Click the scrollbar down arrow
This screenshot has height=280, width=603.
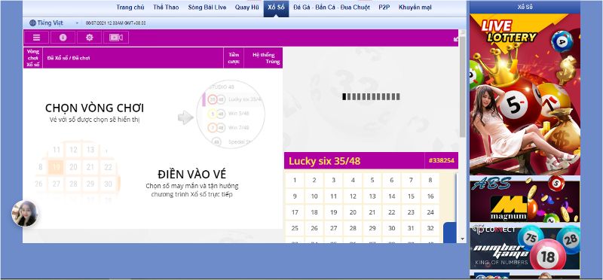[x=463, y=239]
